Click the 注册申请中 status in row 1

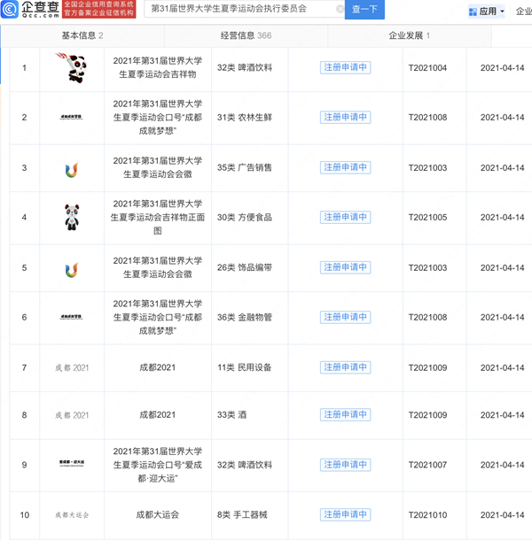pyautogui.click(x=345, y=68)
